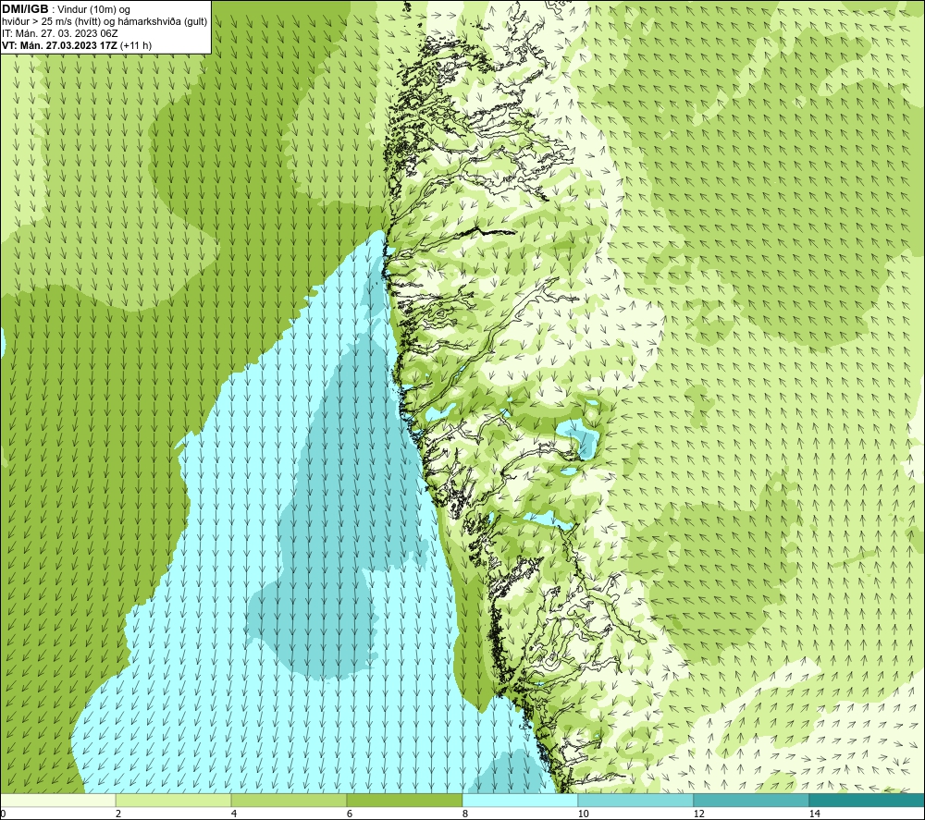Click the 8-10 m/s light cyan legend swatch
Image resolution: width=925 pixels, height=820 pixels.
[520, 800]
